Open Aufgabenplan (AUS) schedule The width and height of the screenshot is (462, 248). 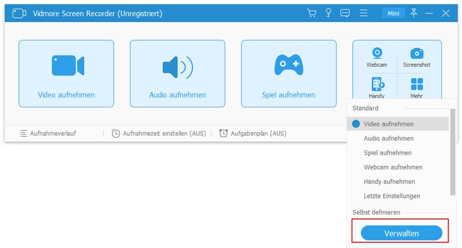253,133
